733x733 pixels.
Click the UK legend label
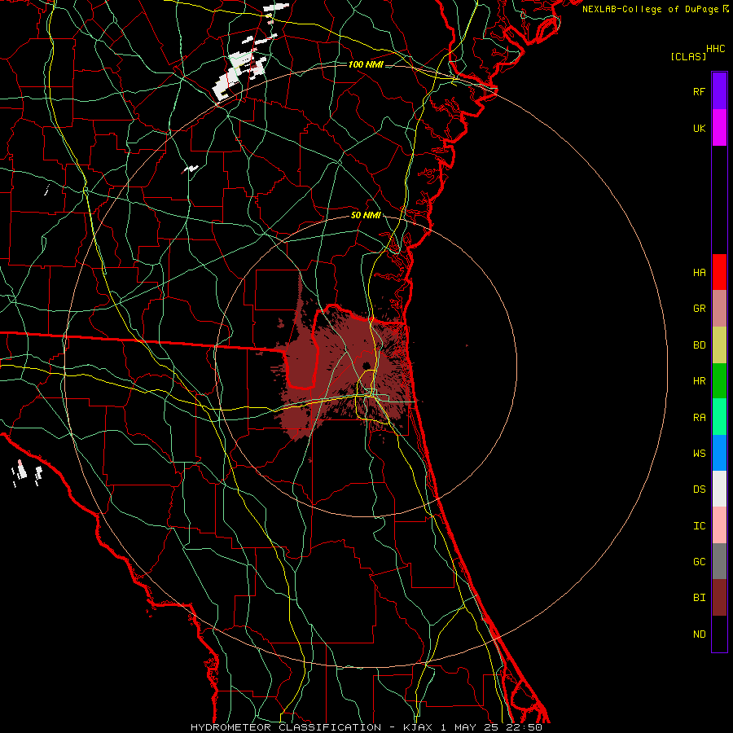click(x=700, y=128)
